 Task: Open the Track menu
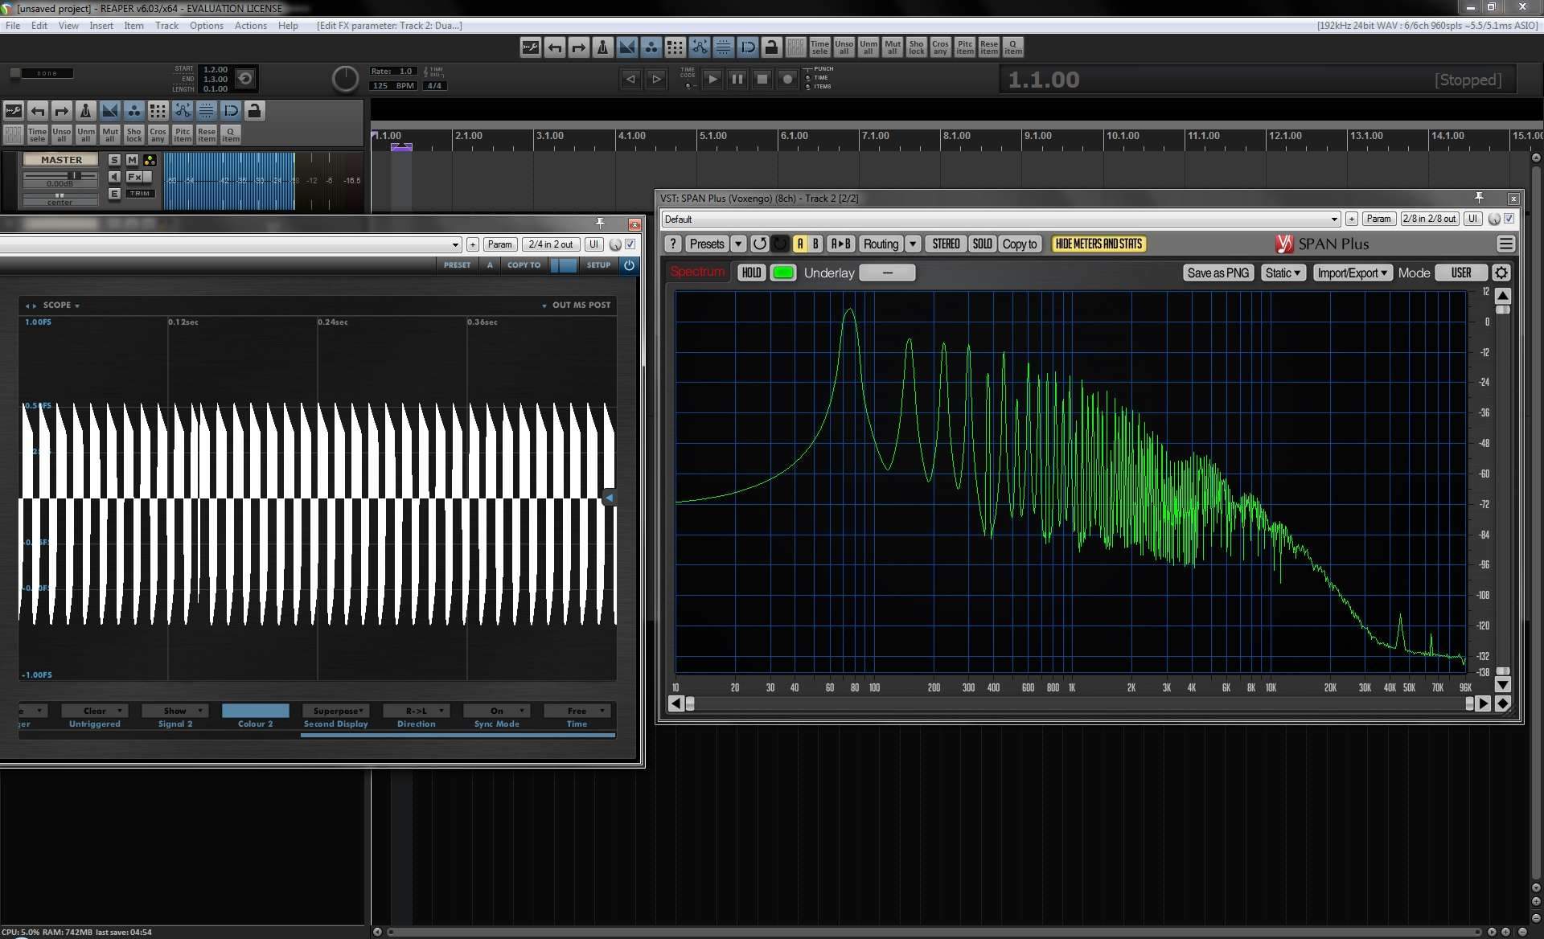(166, 26)
